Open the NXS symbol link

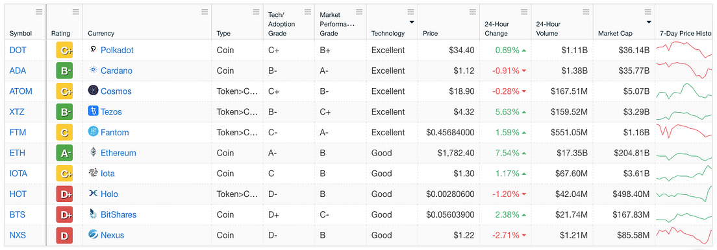tap(18, 235)
